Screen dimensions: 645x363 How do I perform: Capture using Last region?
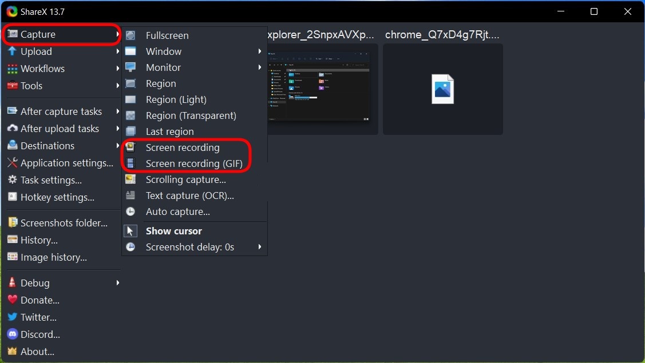169,131
